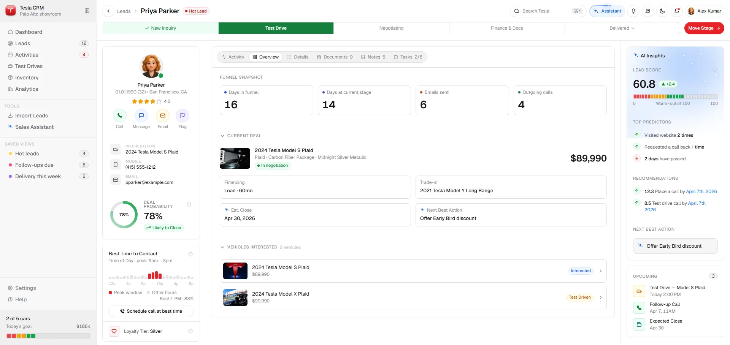This screenshot has width=730, height=345.
Task: Click Test Drive upcoming event car icon
Action: click(639, 291)
